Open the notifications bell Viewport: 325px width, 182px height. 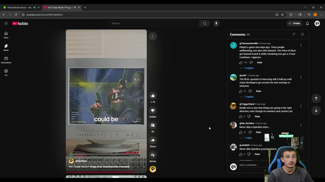[307, 23]
